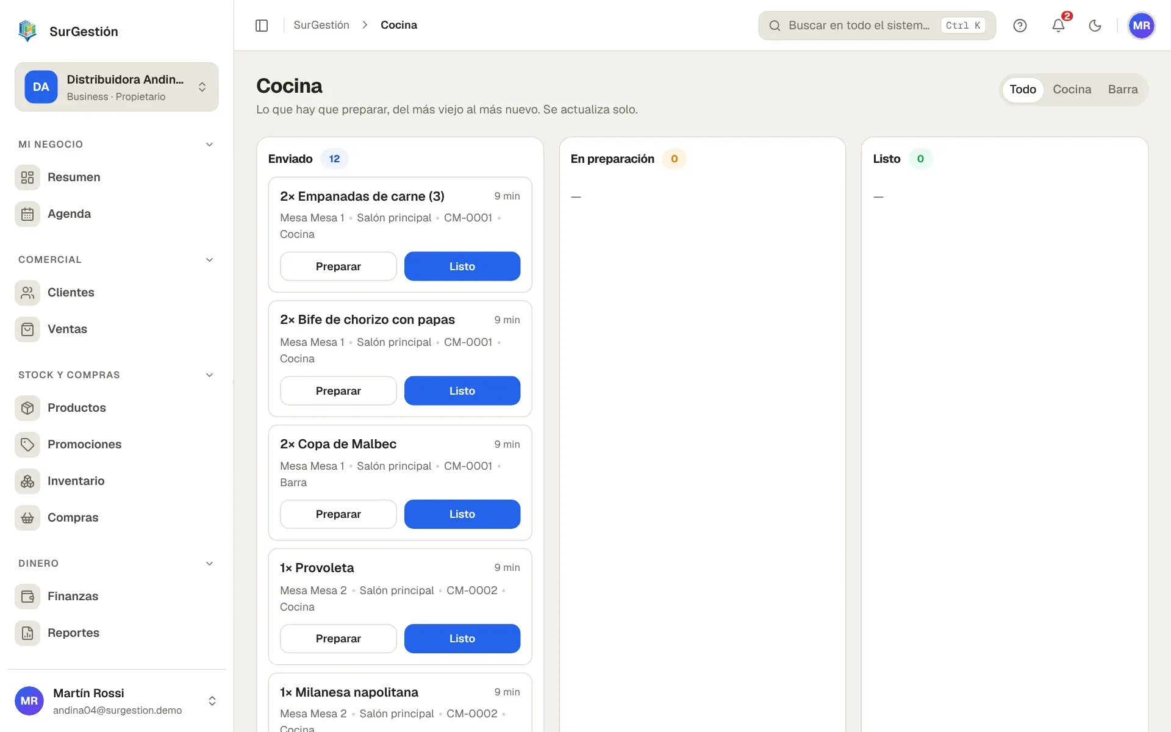
Task: Click the Resumen dashboard icon
Action: pyautogui.click(x=27, y=178)
